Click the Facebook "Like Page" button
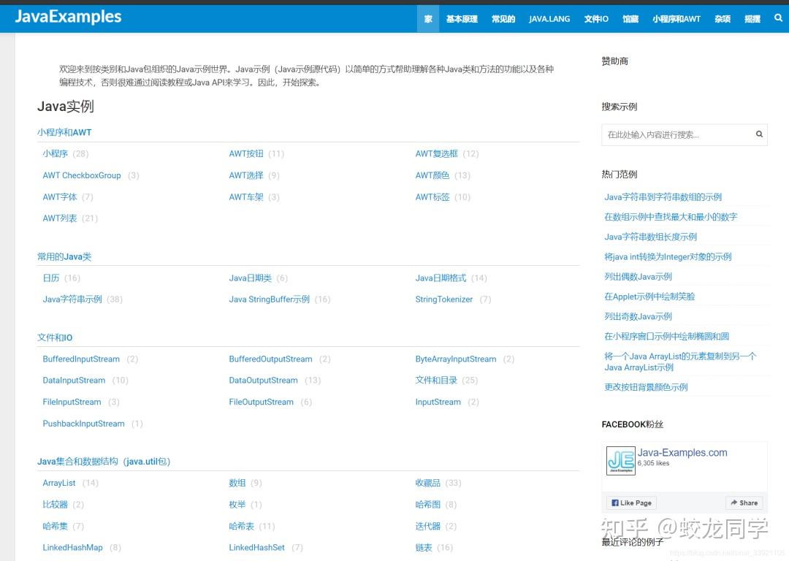Screen dimensions: 789x561 (x=630, y=503)
